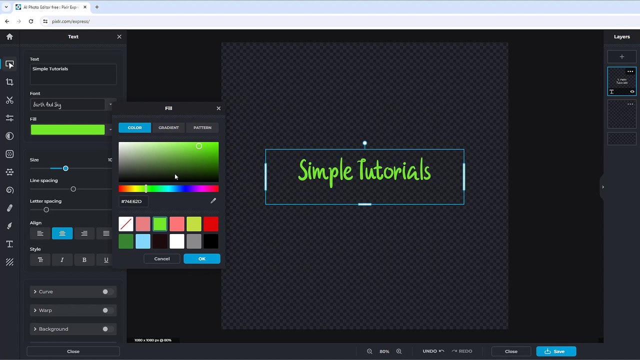Toggle the Curve switch

point(107,291)
